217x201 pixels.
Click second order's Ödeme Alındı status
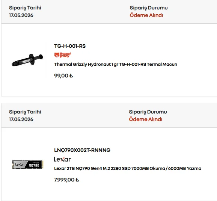coord(146,119)
